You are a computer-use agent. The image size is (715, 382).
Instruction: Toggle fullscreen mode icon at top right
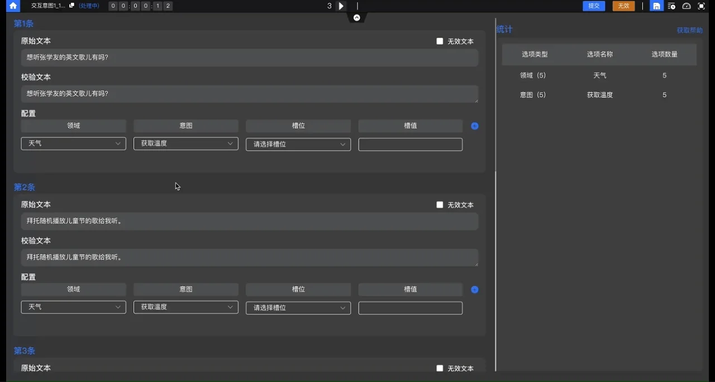point(702,6)
